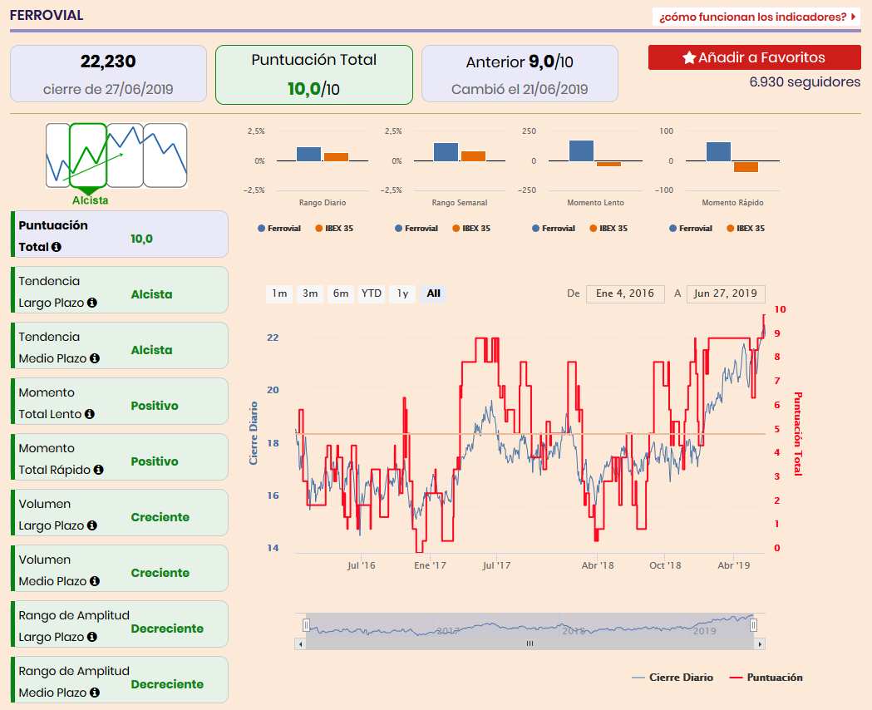872x710 pixels.
Task: Click the left scroll arrow of chart navigator
Action: pos(300,643)
